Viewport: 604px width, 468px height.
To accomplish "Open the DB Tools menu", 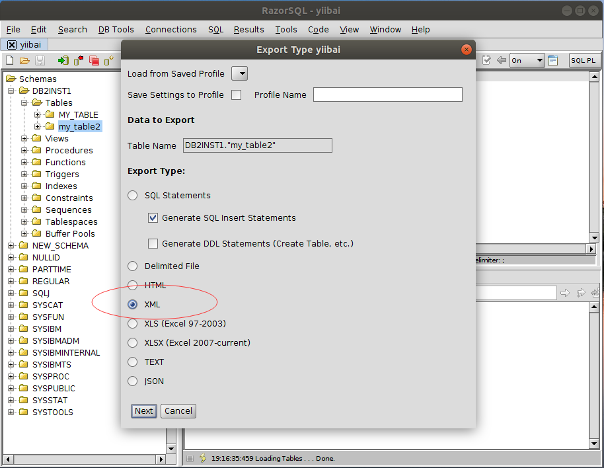I will point(116,30).
